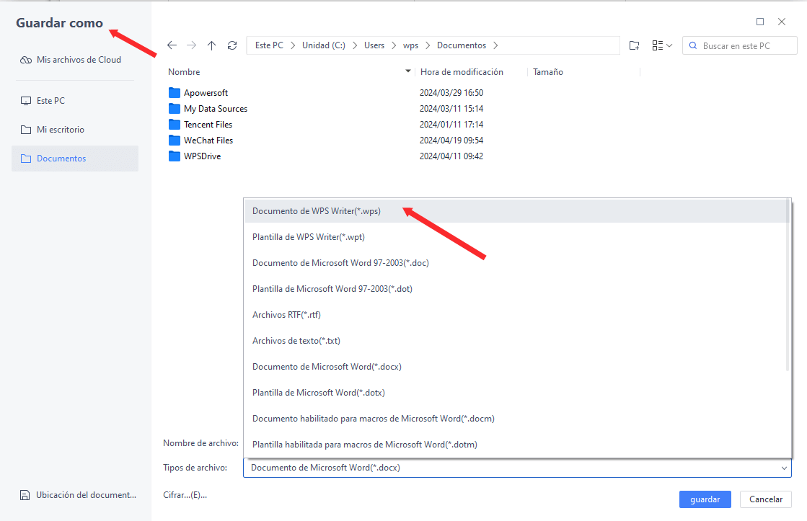Click the WeChat Files name

pyautogui.click(x=208, y=141)
